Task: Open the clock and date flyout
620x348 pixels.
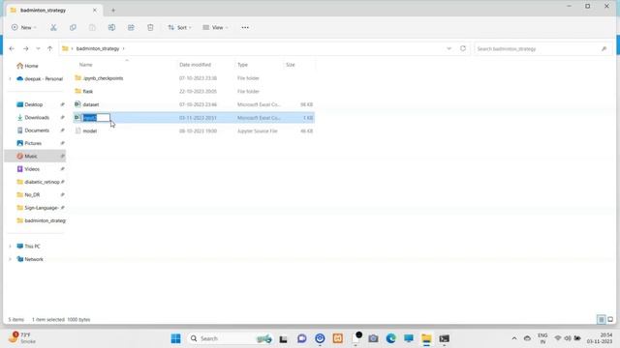Action: pos(600,338)
